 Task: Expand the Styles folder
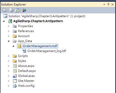(8, 61)
